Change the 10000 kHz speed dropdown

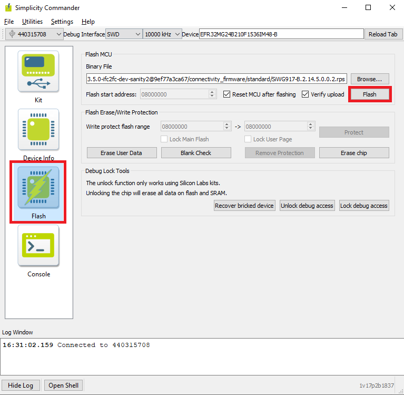pos(162,34)
